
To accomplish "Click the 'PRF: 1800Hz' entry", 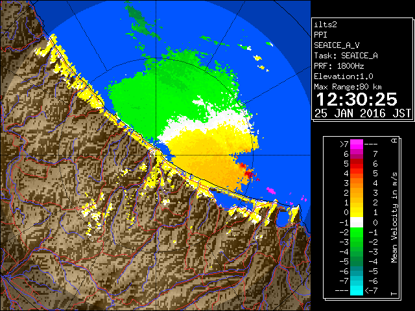I will 338,66.
